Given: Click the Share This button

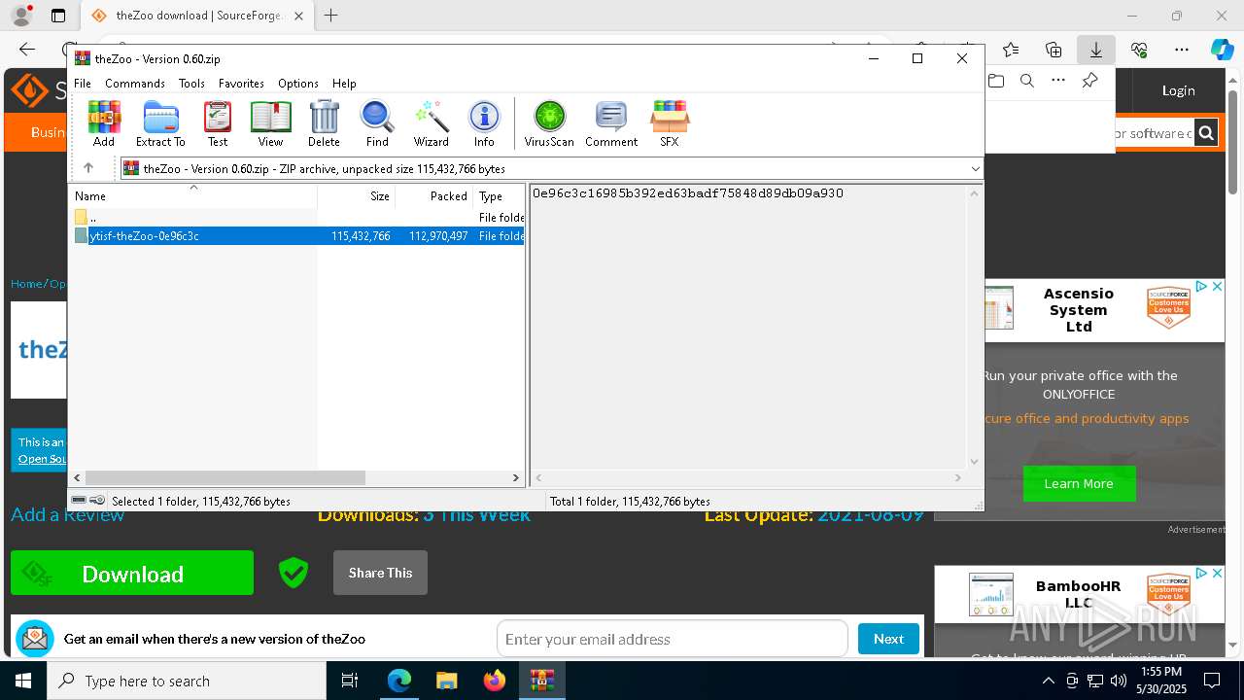Looking at the screenshot, I should [x=380, y=573].
